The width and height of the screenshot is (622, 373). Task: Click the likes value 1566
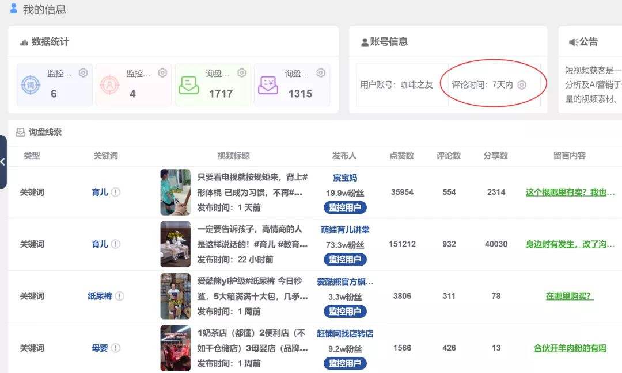click(x=402, y=348)
